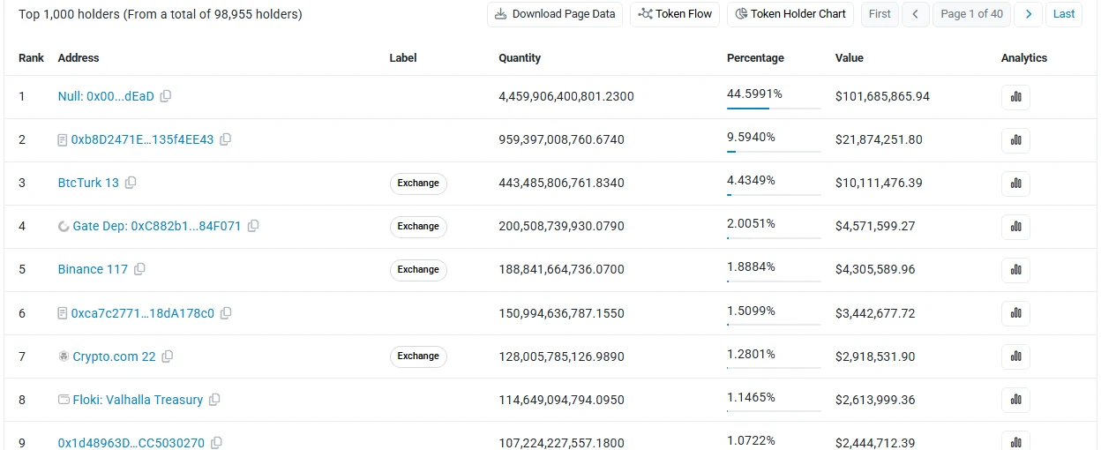The width and height of the screenshot is (1101, 450).
Task: Copy address 0xb8D2471E...135f4EE43
Action: (x=225, y=139)
